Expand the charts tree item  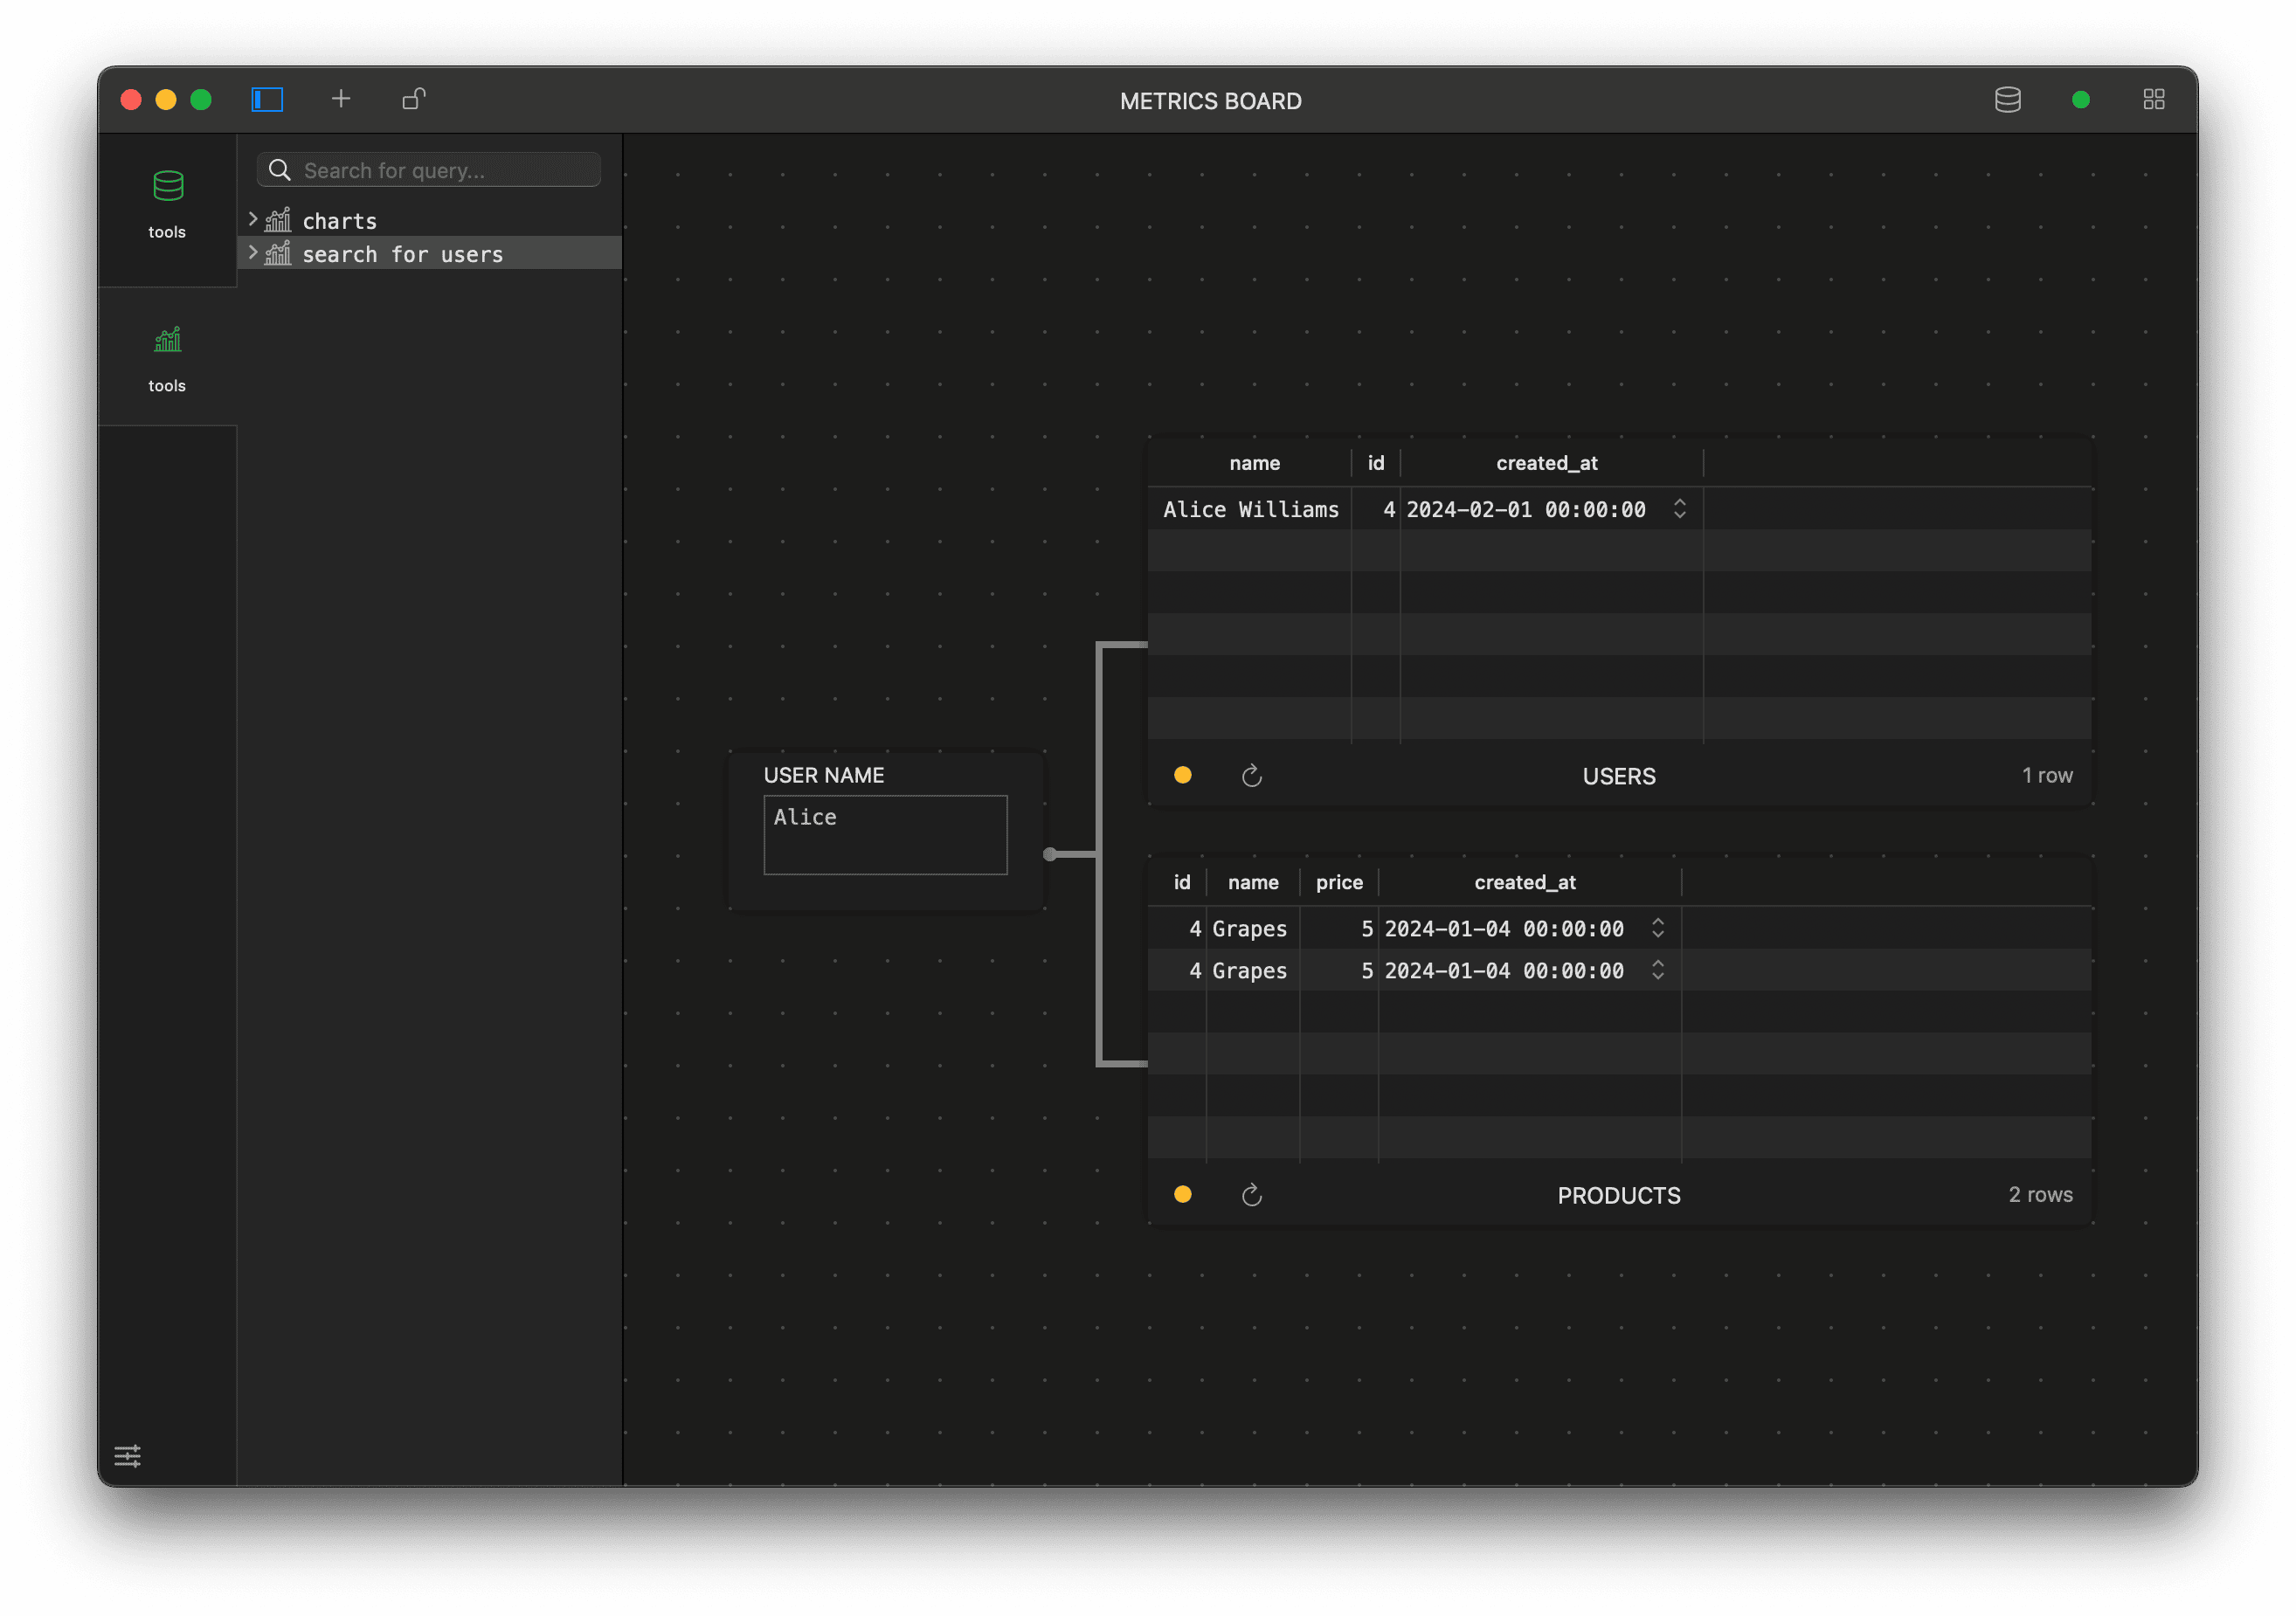(x=253, y=219)
